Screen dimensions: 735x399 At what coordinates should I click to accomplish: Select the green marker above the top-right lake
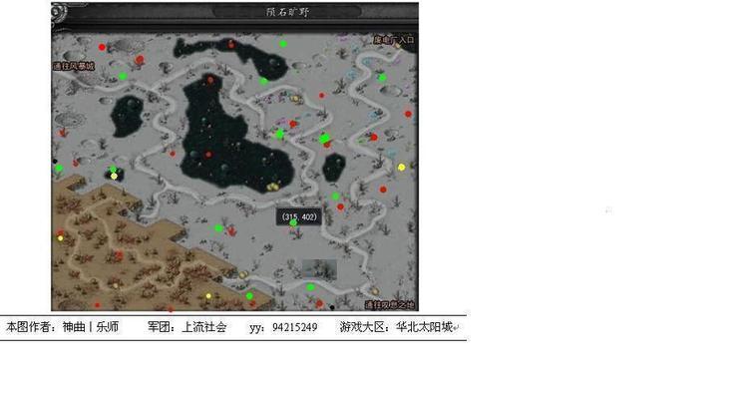(283, 44)
